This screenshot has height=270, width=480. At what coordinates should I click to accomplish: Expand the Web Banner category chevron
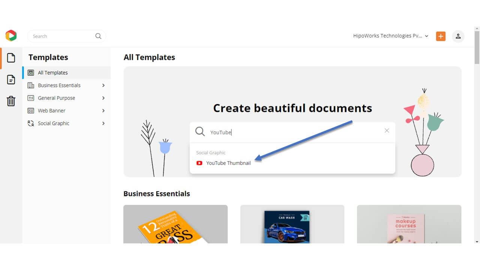point(103,111)
